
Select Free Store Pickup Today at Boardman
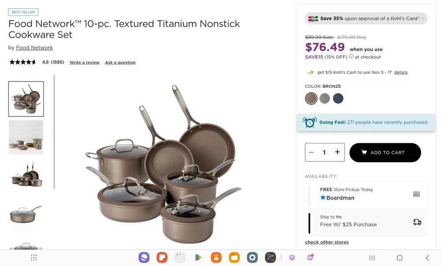coord(366,194)
